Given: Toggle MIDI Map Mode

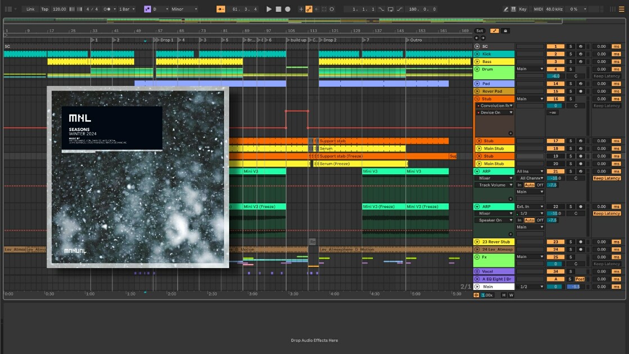Looking at the screenshot, I should coord(539,9).
